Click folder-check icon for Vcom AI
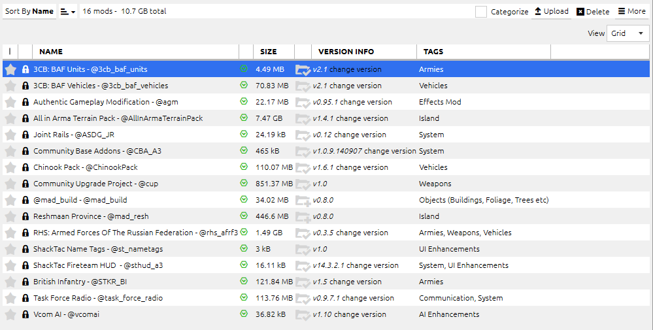The width and height of the screenshot is (653, 330). point(303,315)
